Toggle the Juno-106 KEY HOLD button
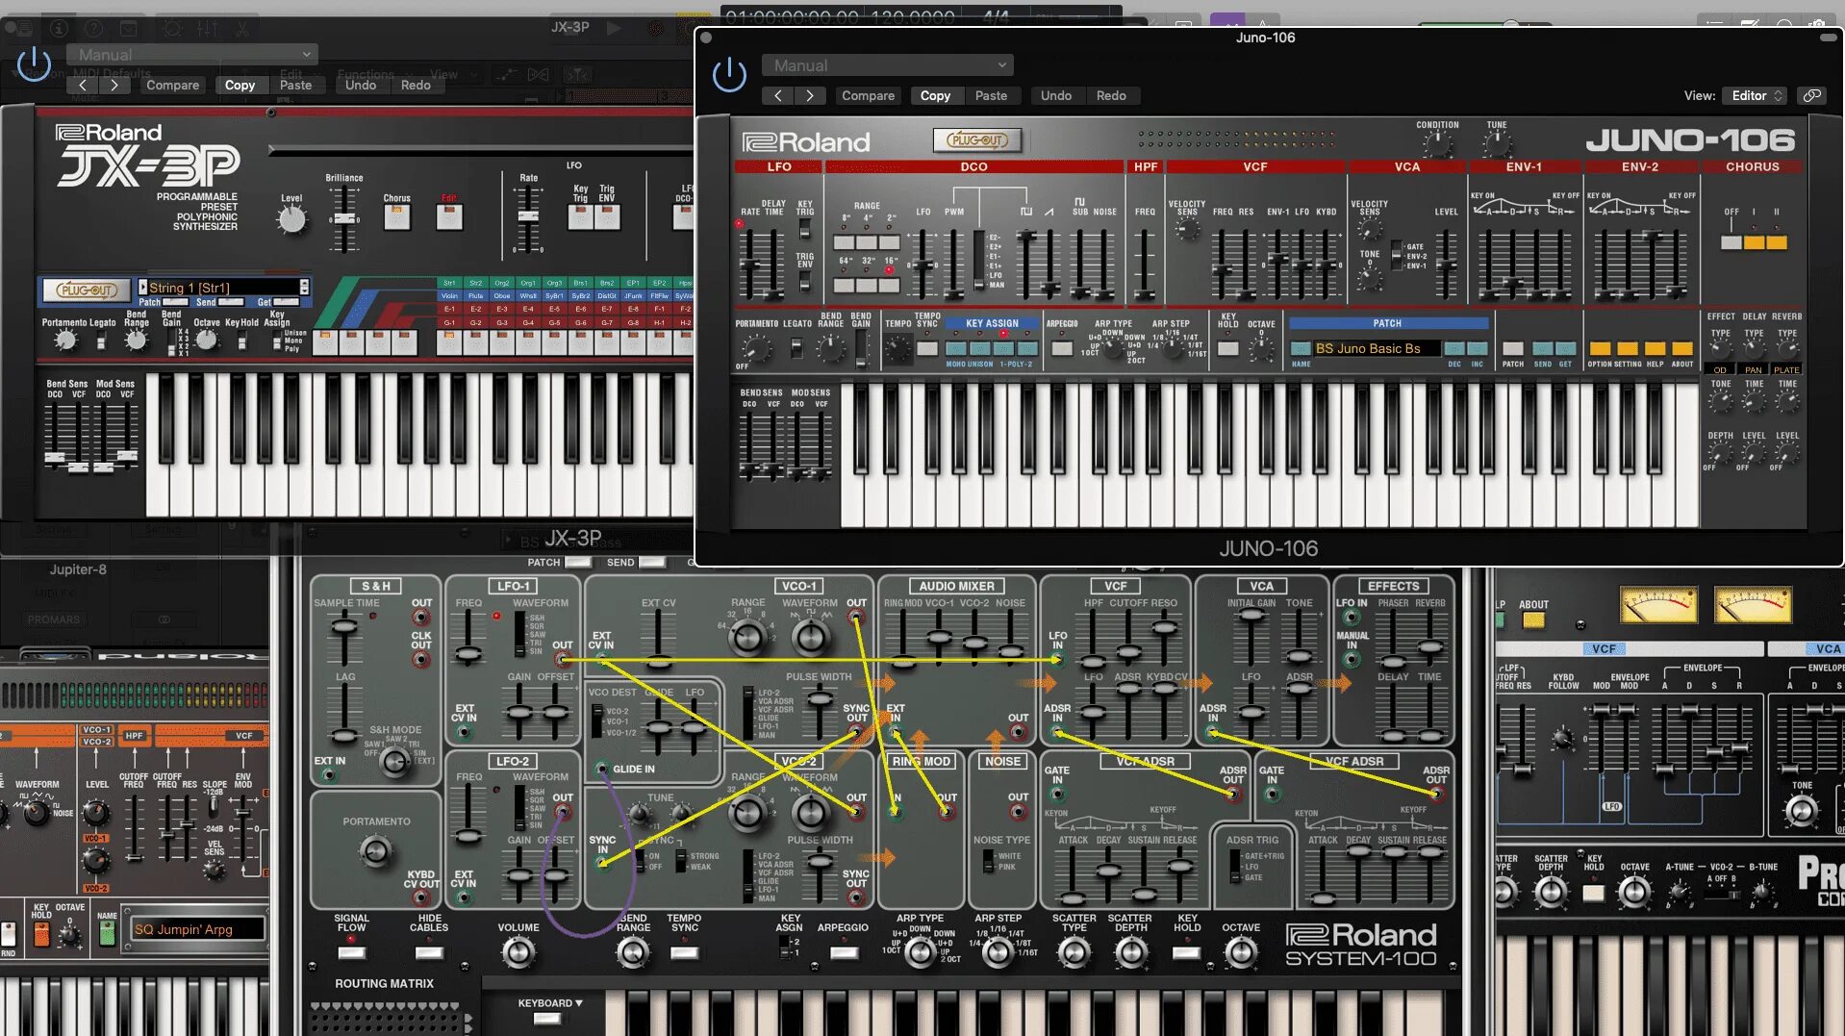 pyautogui.click(x=1228, y=348)
